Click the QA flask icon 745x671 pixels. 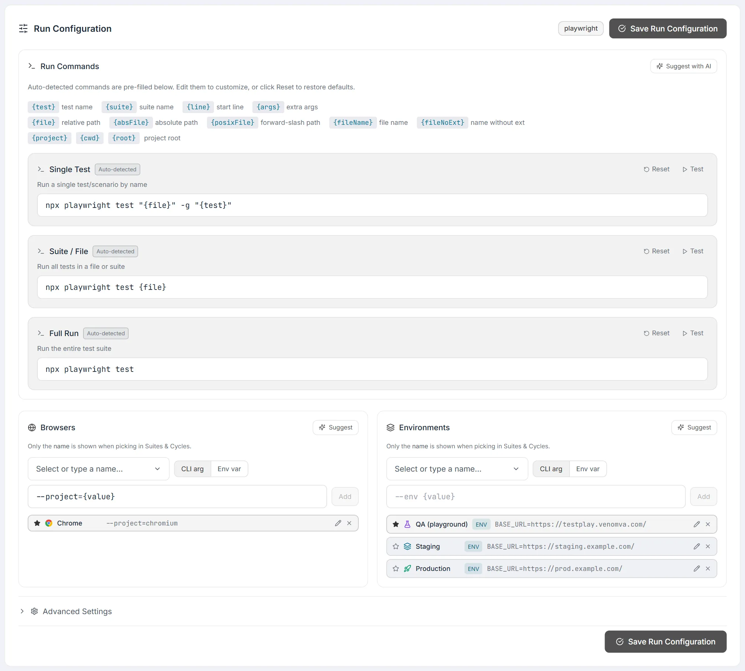(x=407, y=524)
